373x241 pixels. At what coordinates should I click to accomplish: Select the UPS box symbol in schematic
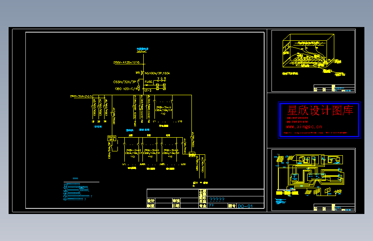[112, 138]
